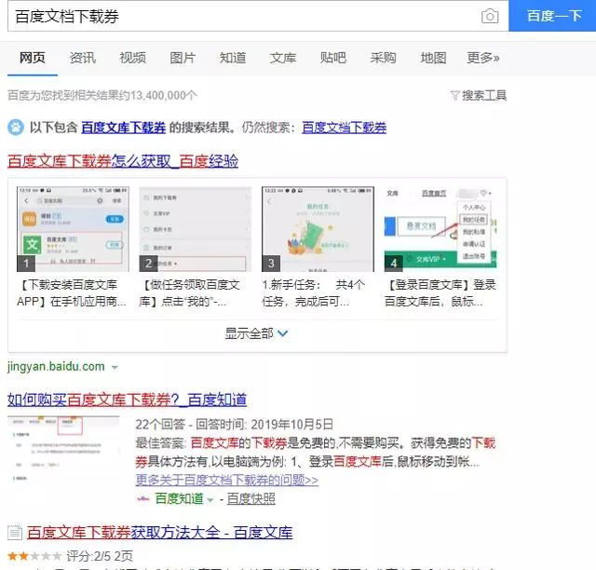Search instead for 百度文档下载券
Viewport: 596px width, 570px height.
click(344, 128)
